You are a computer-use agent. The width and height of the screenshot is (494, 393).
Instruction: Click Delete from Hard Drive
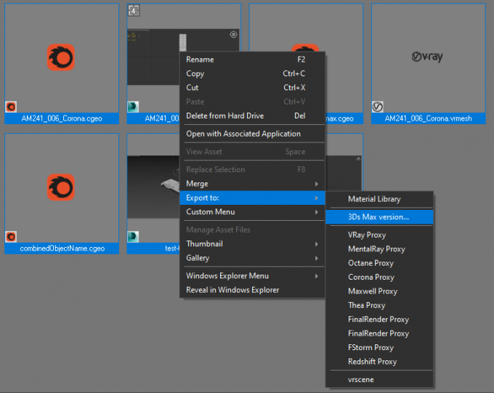252,116
